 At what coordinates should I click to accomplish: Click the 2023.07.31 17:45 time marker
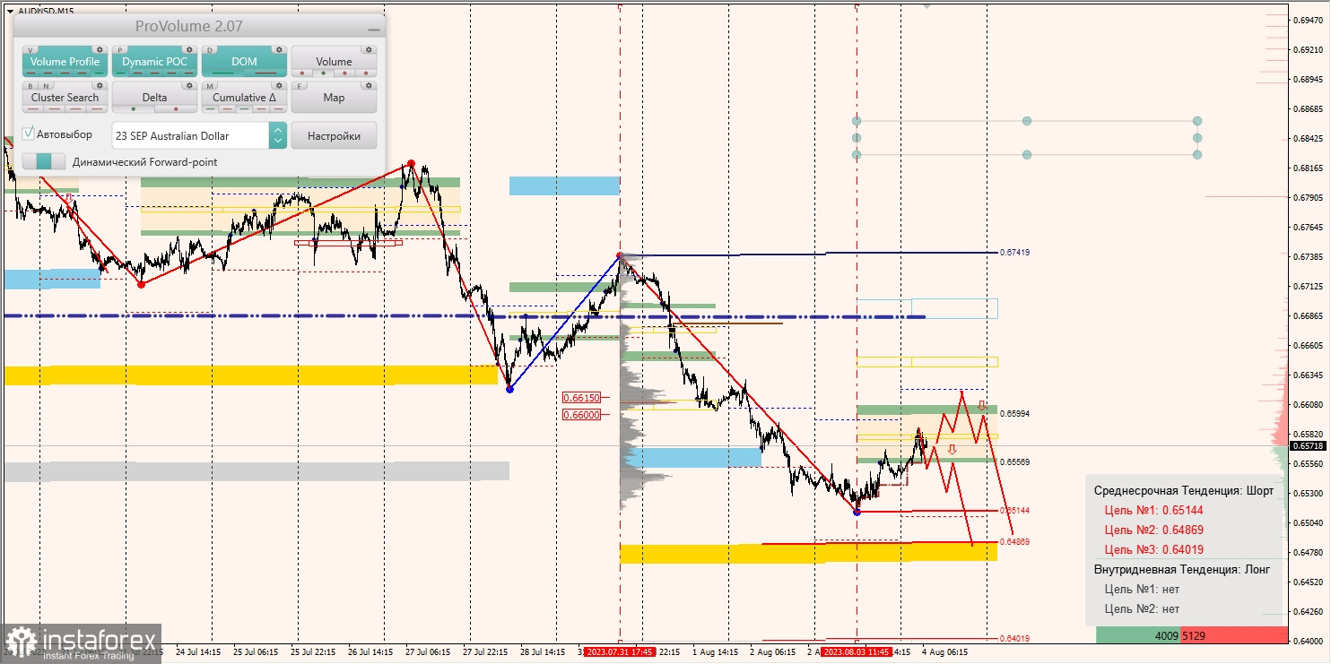(620, 652)
